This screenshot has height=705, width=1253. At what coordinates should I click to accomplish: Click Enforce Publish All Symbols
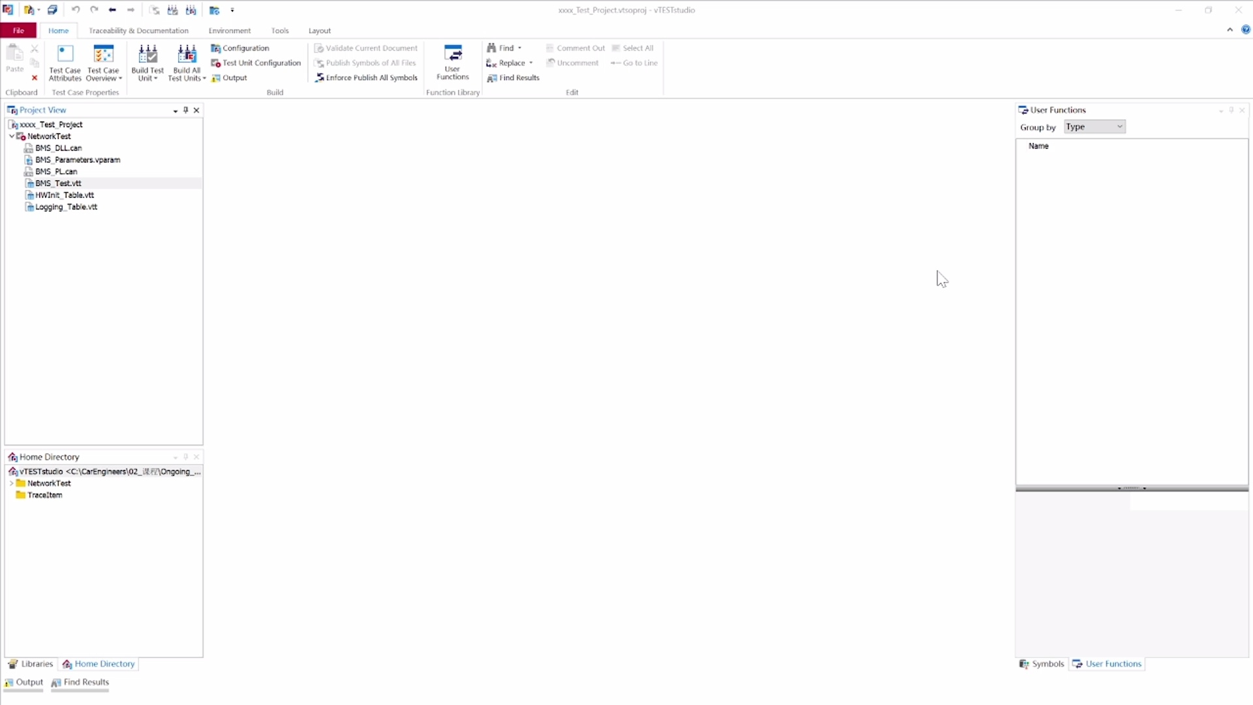[x=367, y=77]
